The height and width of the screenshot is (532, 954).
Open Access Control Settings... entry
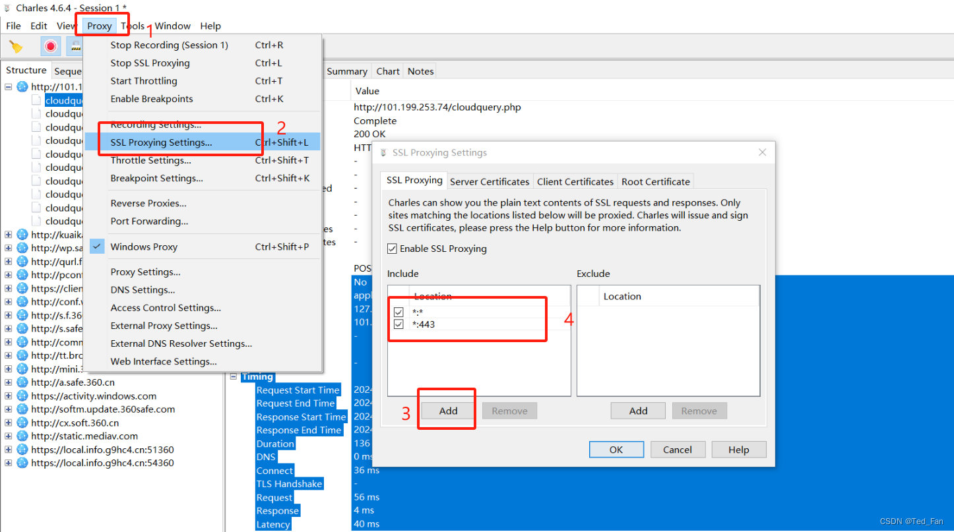pos(203,308)
